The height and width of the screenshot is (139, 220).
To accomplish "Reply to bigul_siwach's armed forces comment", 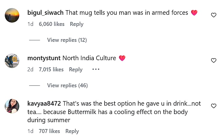I will point(77,24).
